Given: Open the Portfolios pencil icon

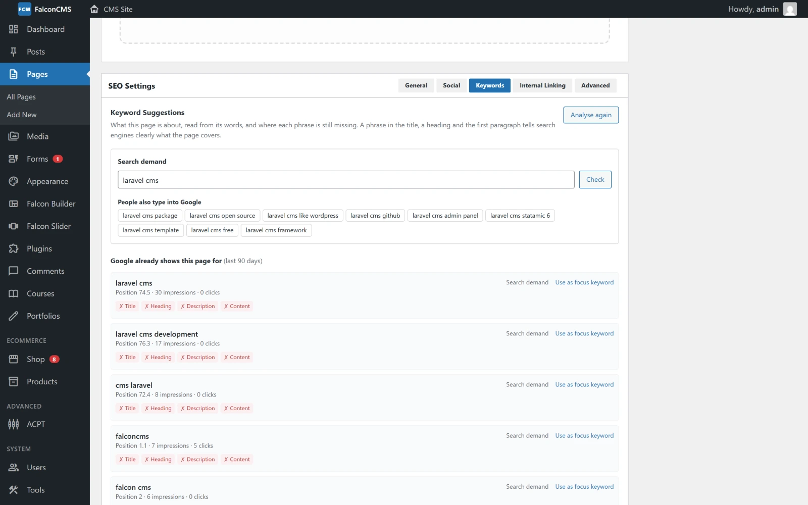Looking at the screenshot, I should click(14, 316).
